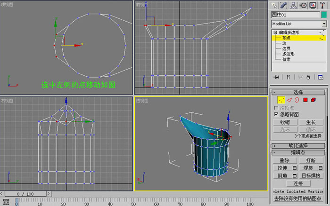The width and height of the screenshot is (330, 206).
Task: Click the 前视图 viewport label
Action: (142, 5)
